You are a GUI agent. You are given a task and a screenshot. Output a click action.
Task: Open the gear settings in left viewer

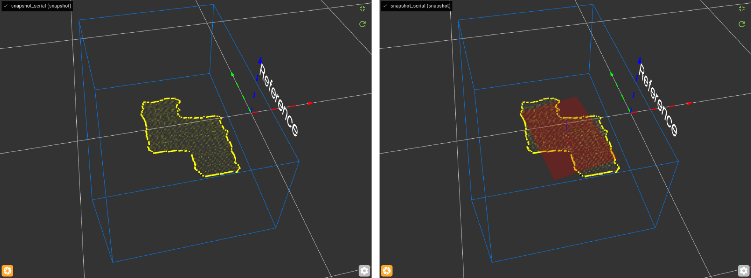tap(364, 271)
